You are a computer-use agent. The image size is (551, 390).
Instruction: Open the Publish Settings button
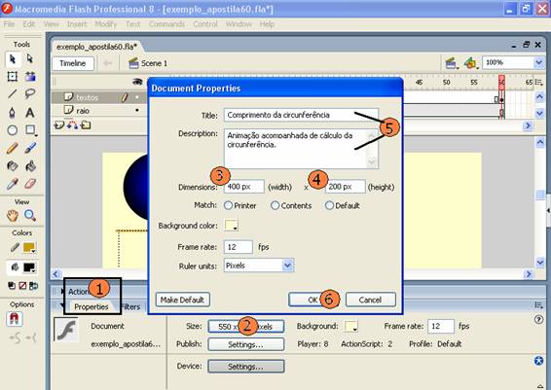(x=245, y=344)
